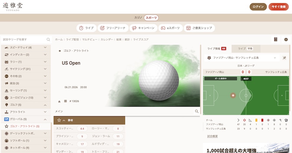The width and height of the screenshot is (292, 153).
Task: Click the stats icon beside #13026
Action: click(x=65, y=101)
